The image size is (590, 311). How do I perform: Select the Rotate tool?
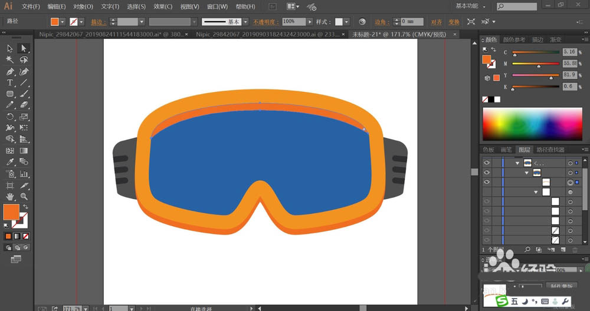pyautogui.click(x=10, y=117)
